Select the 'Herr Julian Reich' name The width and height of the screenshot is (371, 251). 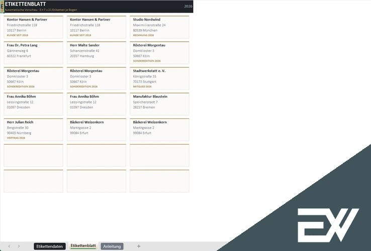click(x=20, y=122)
